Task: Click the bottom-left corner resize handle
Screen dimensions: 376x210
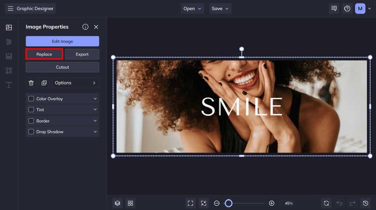Action: tap(113, 156)
